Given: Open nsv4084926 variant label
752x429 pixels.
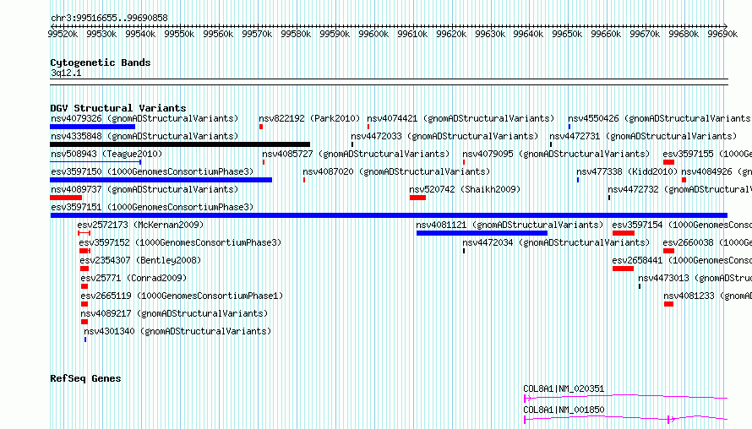Looking at the screenshot, I should pos(717,171).
